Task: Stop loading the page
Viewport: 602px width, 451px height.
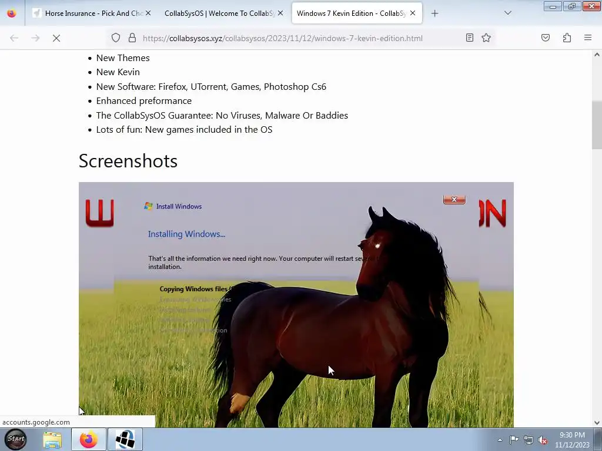Action: [x=56, y=38]
